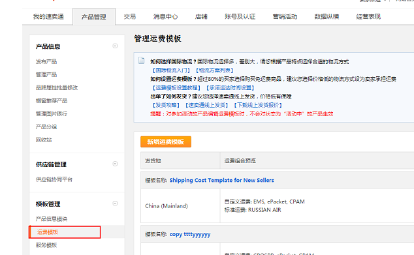Collapse the 供应链管理 sidebar section
The height and width of the screenshot is (255, 414).
click(x=115, y=164)
